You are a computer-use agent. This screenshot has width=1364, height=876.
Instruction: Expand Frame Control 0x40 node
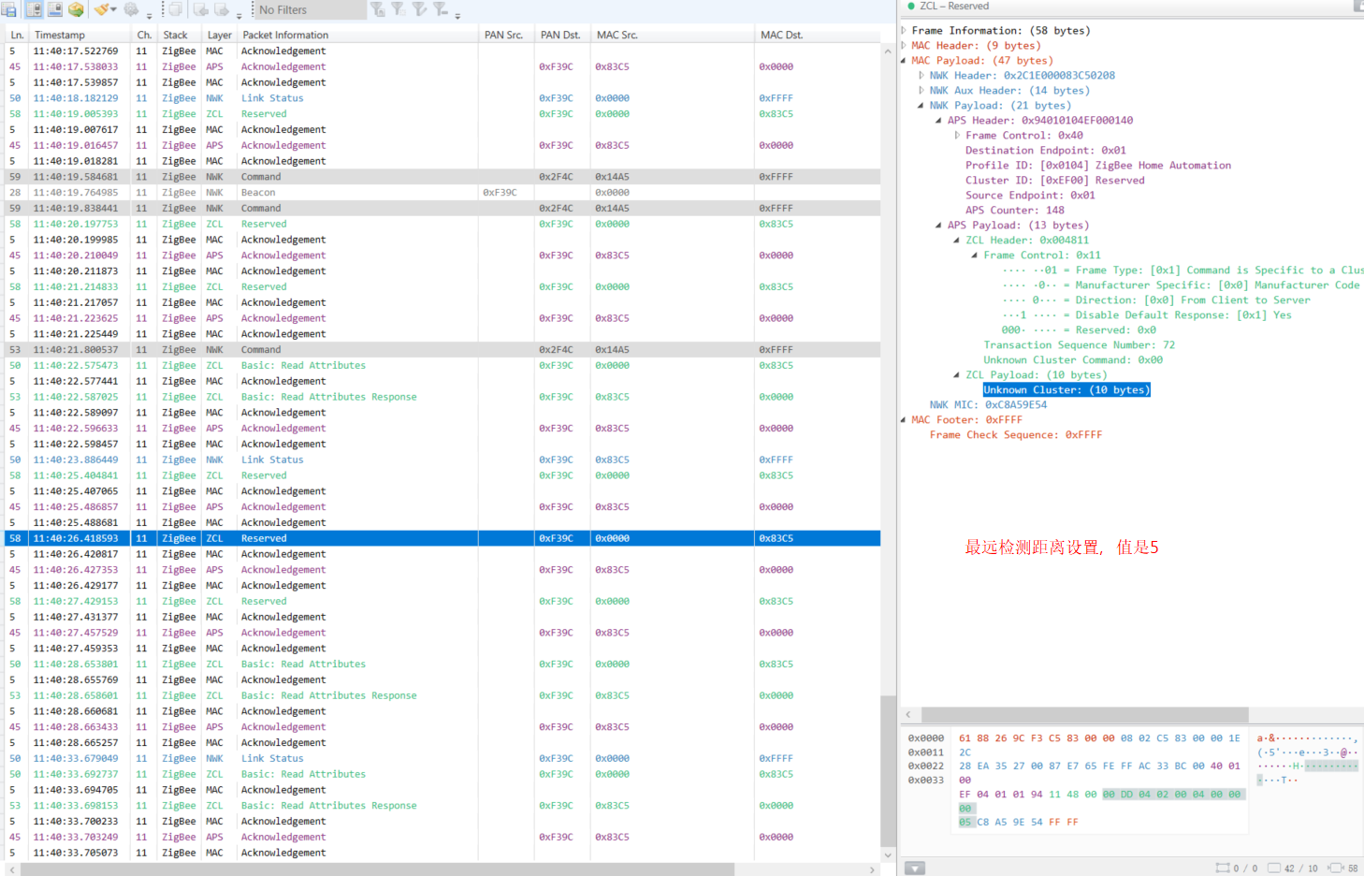957,136
